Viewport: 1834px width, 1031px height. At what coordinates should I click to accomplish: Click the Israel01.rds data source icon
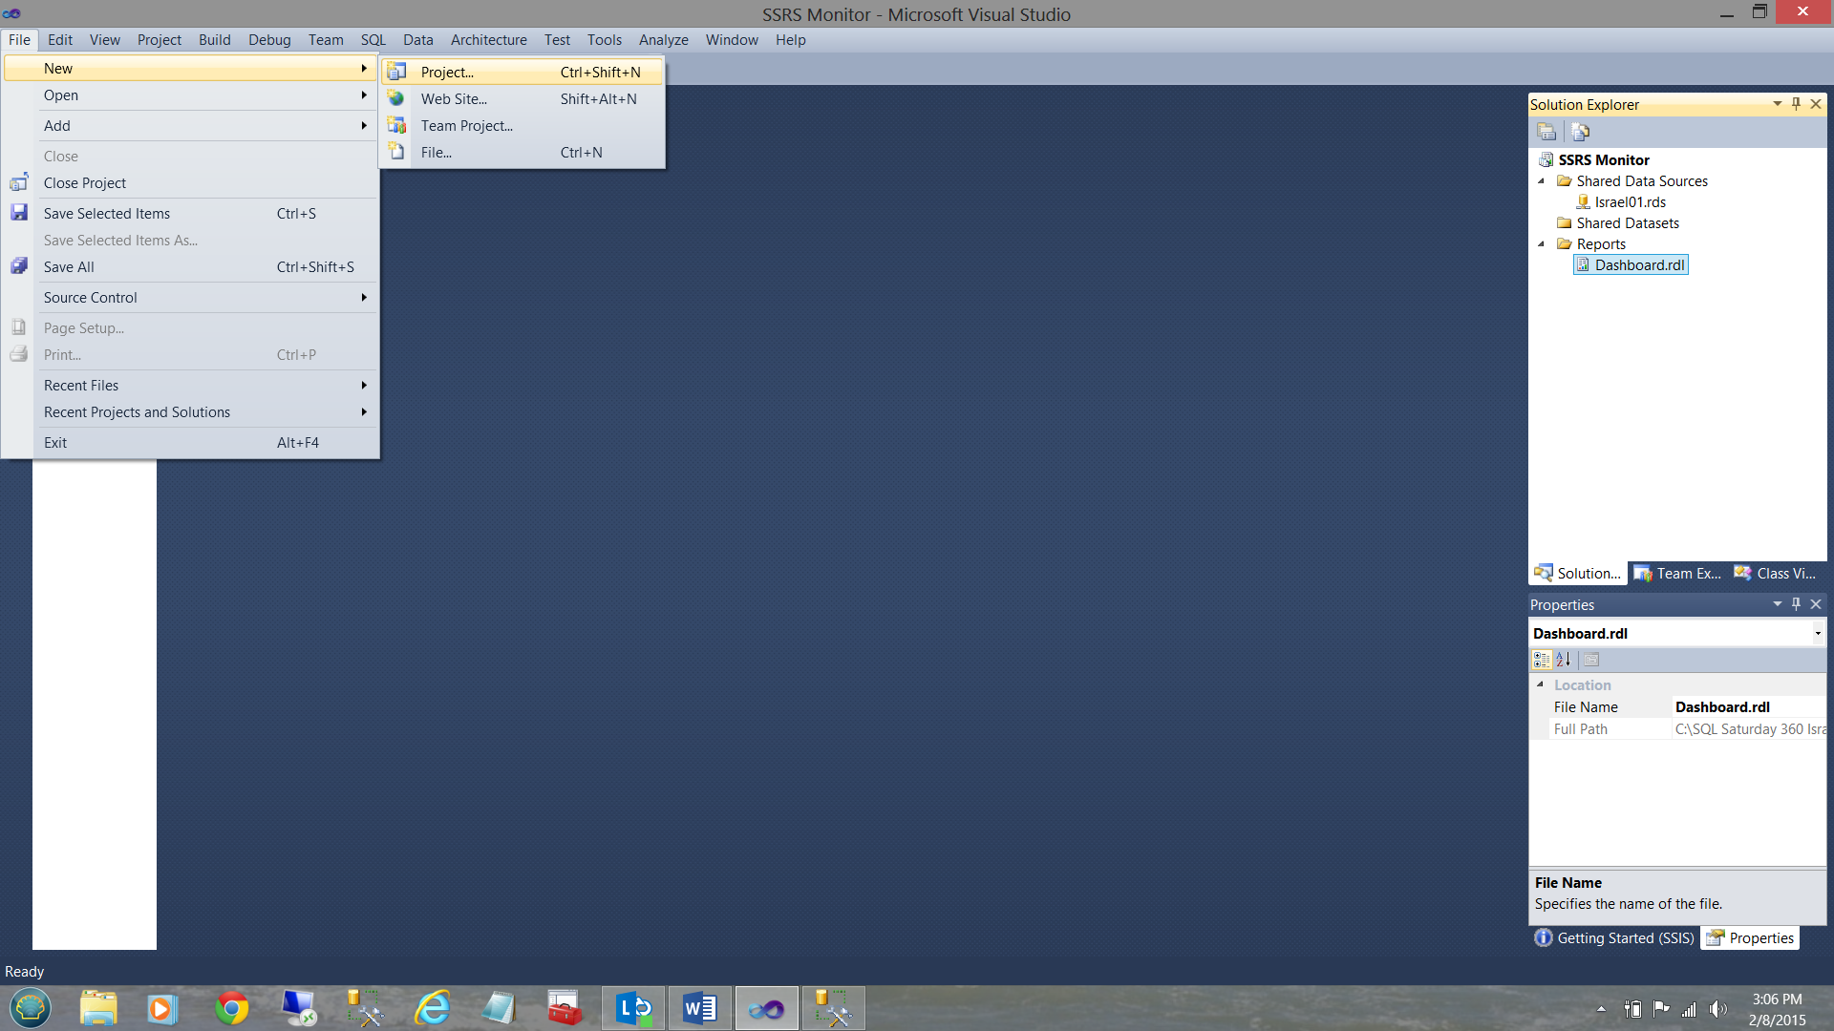[1583, 202]
